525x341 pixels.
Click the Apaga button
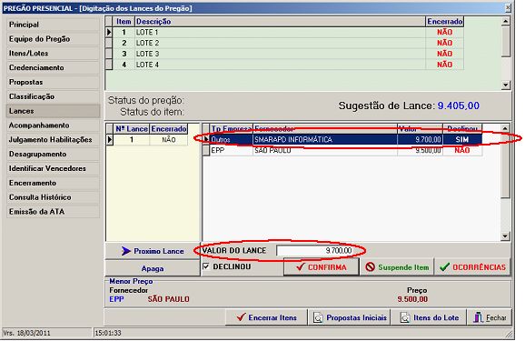[153, 268]
